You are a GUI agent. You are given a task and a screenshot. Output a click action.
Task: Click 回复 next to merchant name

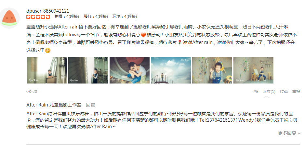[90, 105]
